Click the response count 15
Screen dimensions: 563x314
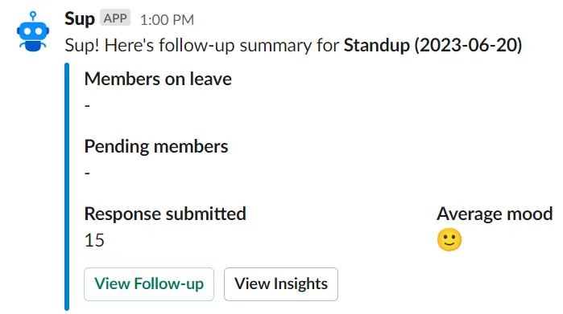point(94,240)
